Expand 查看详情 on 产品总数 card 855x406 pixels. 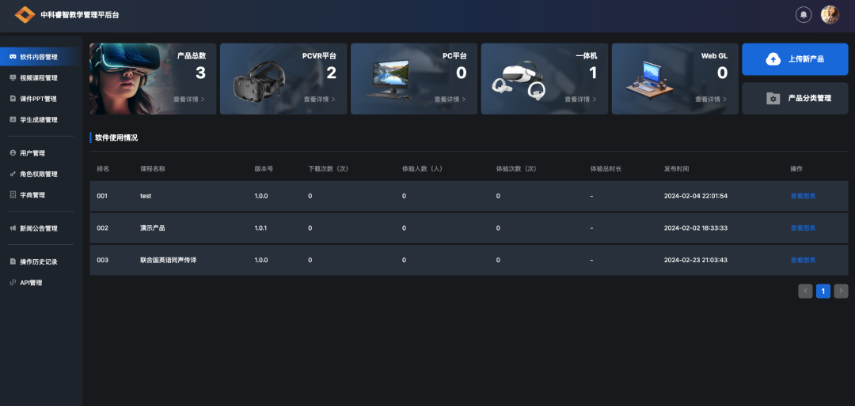[x=189, y=100]
